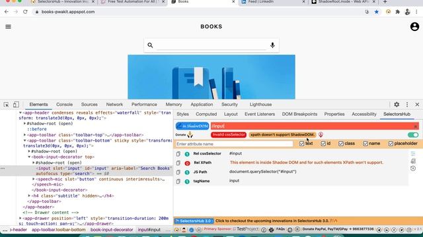Copy the Rel cssSelector value
Screen dimensions: 423x237
178,154
